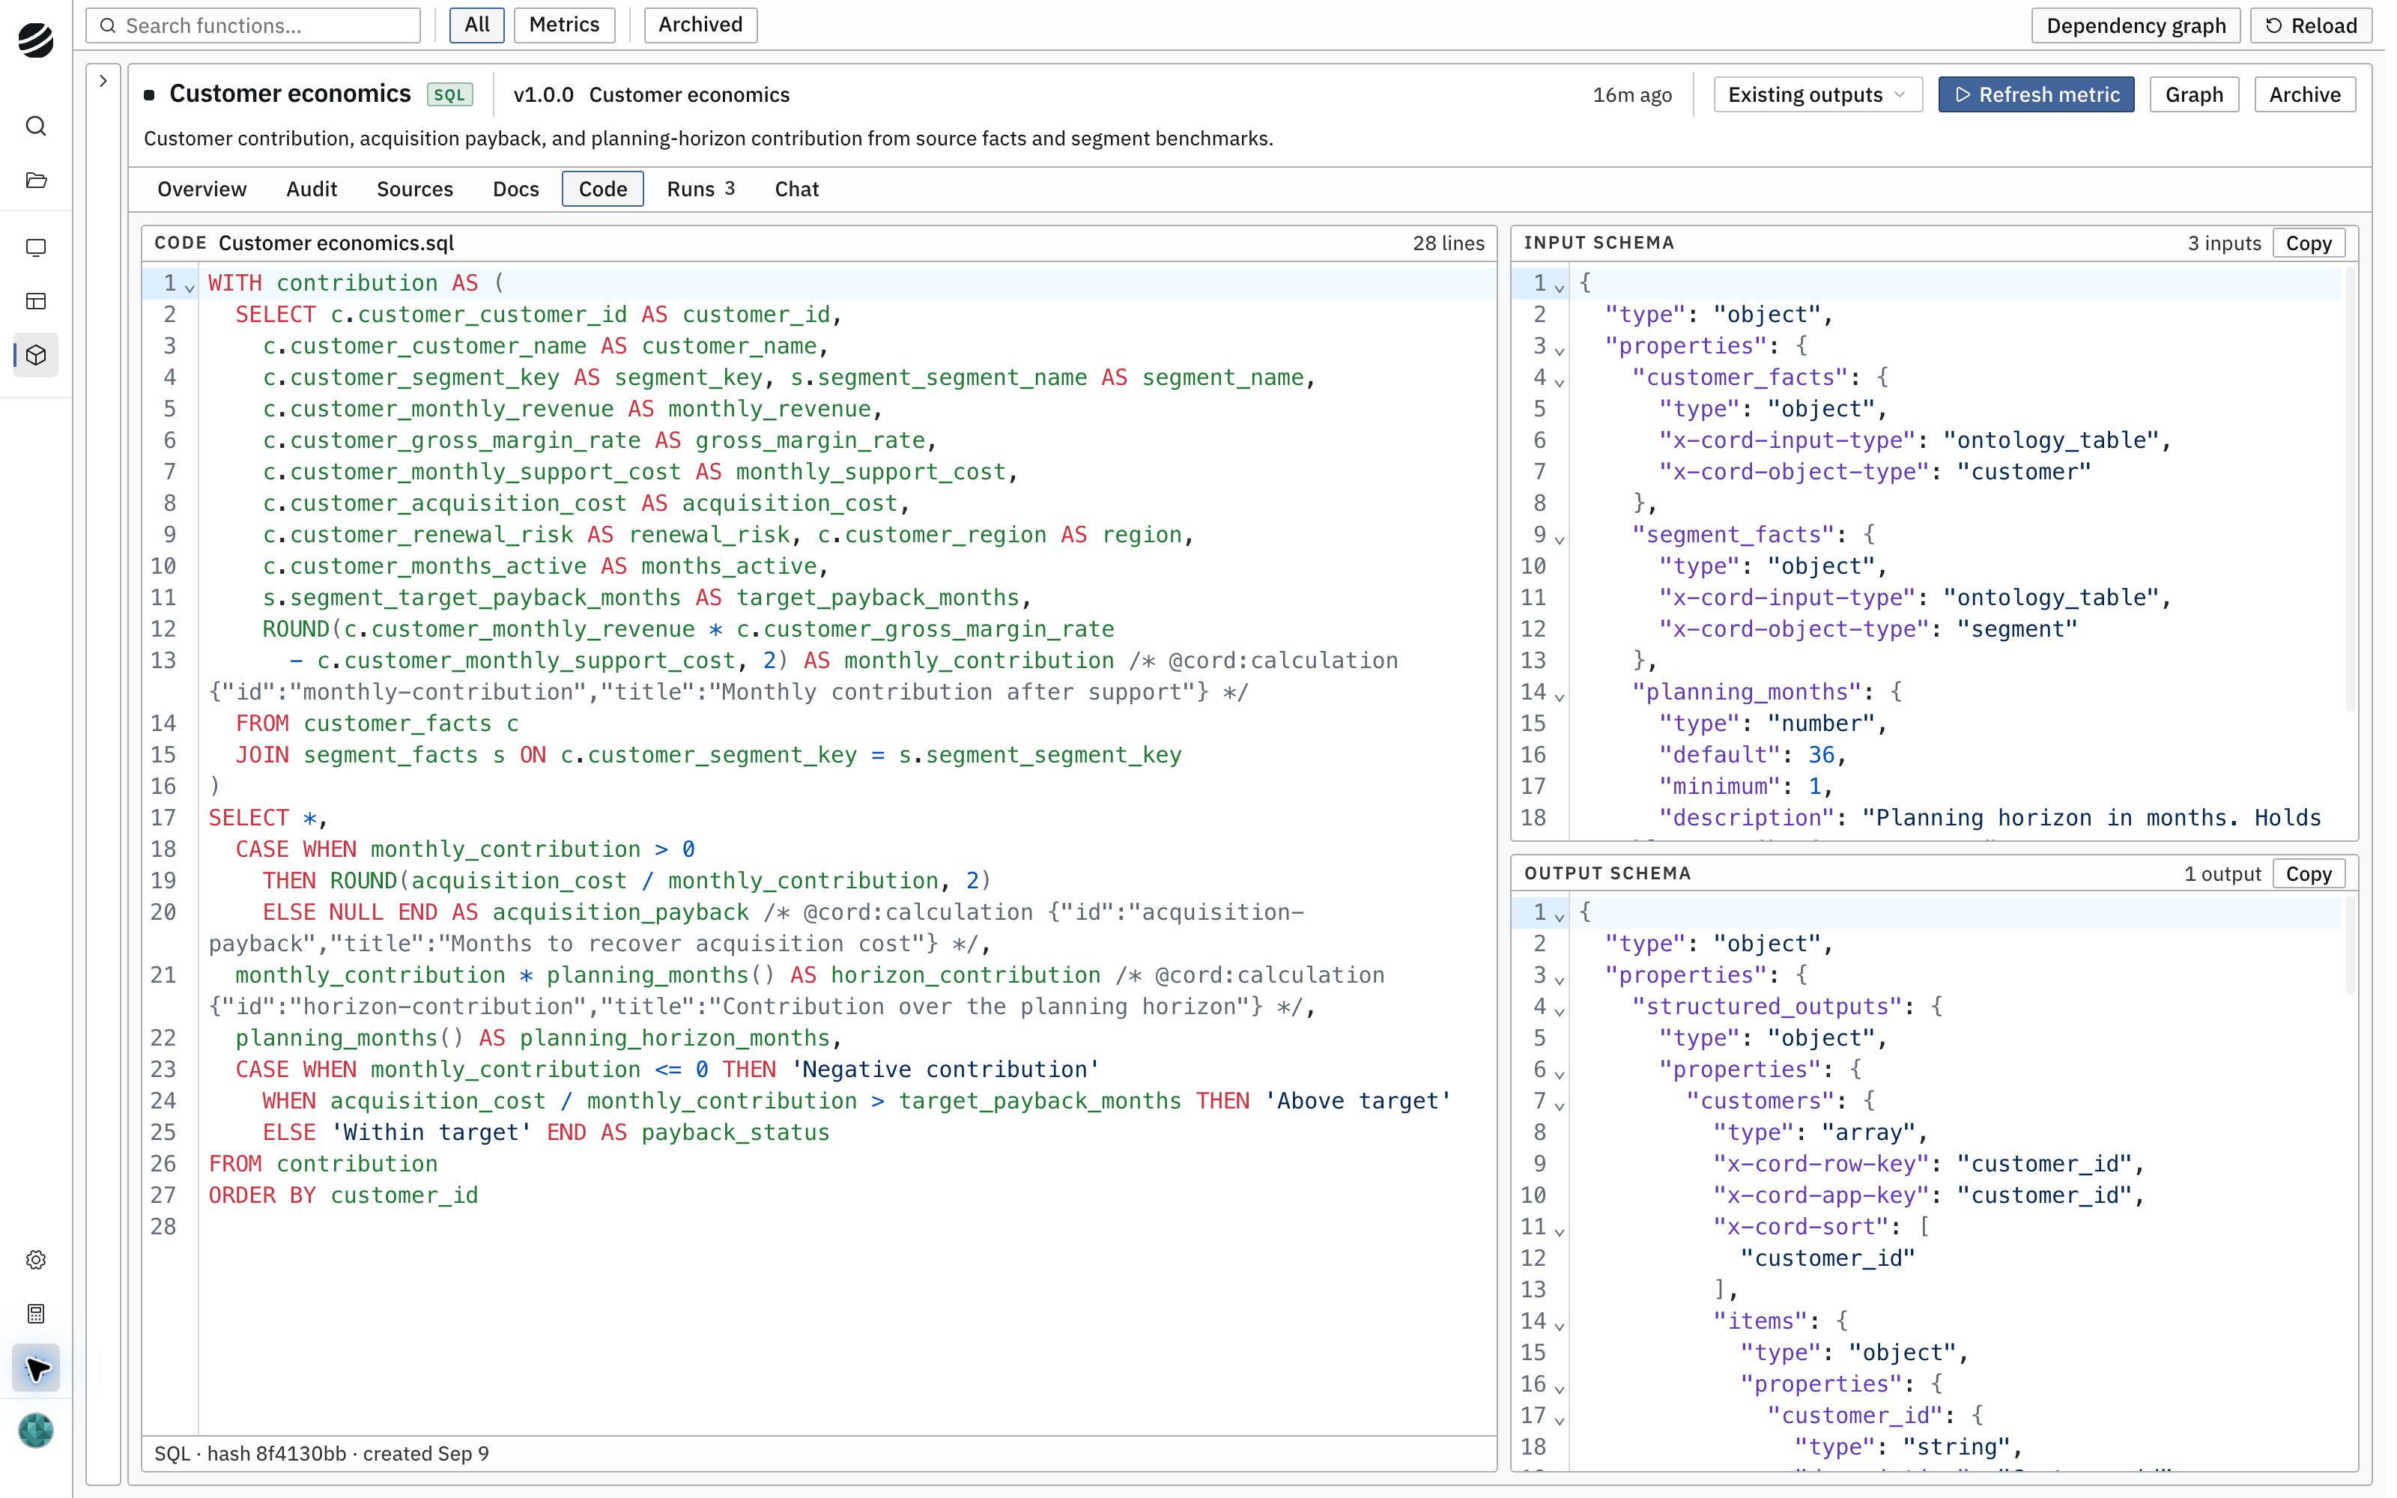Collapse segment_facts fold in input schema
The image size is (2397, 1498).
tap(1559, 539)
